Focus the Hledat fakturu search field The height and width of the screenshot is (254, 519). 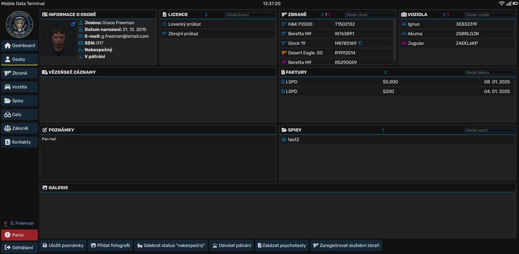(489, 72)
